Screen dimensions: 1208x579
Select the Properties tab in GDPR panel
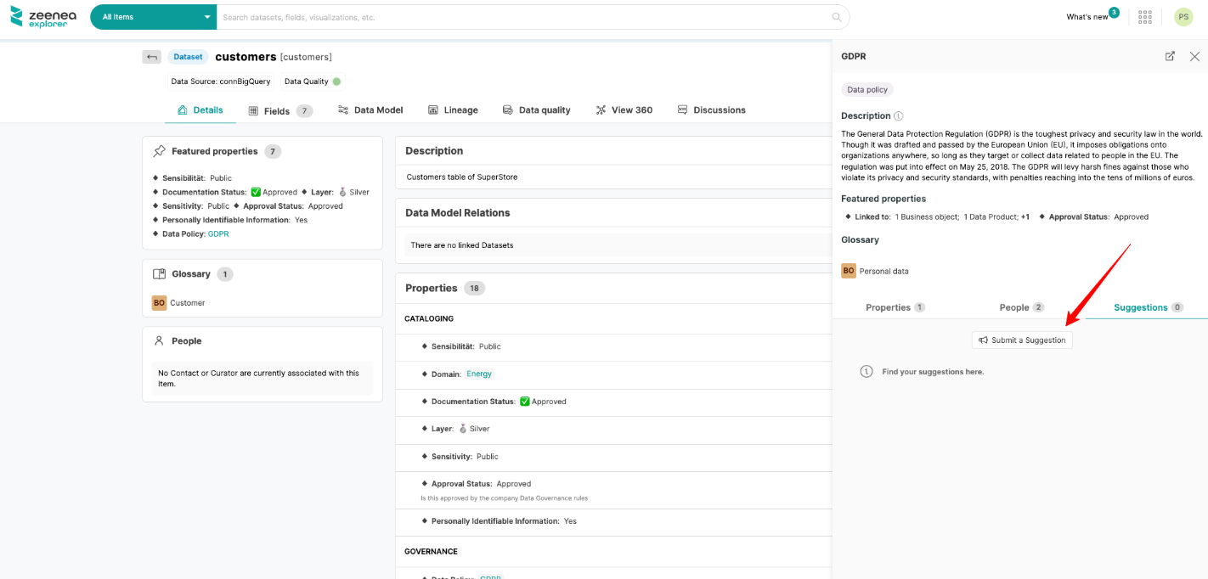tap(895, 307)
